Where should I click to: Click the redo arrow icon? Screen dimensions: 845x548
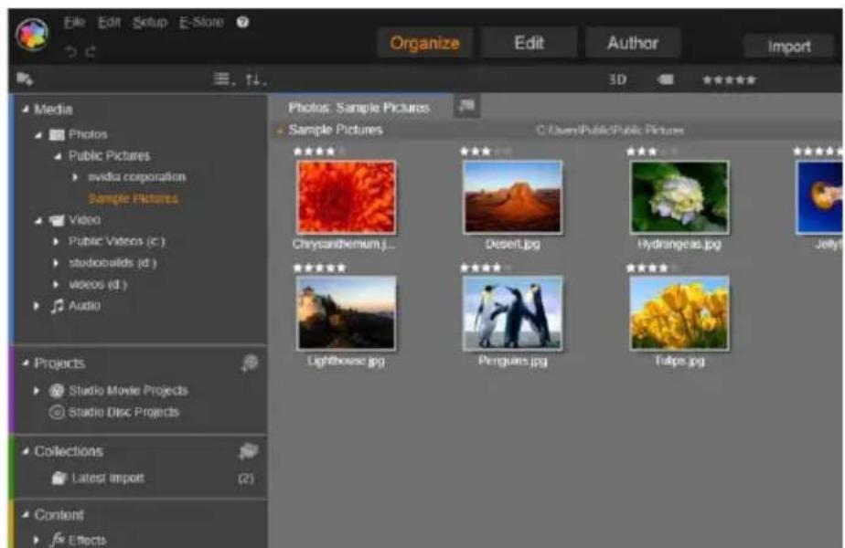click(91, 52)
